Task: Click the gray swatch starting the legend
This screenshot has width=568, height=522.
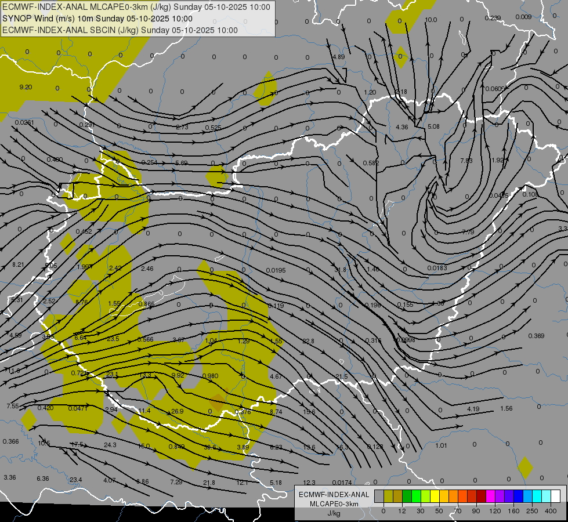Action: pos(379,496)
